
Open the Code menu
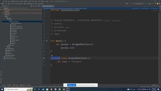click(18, 1)
